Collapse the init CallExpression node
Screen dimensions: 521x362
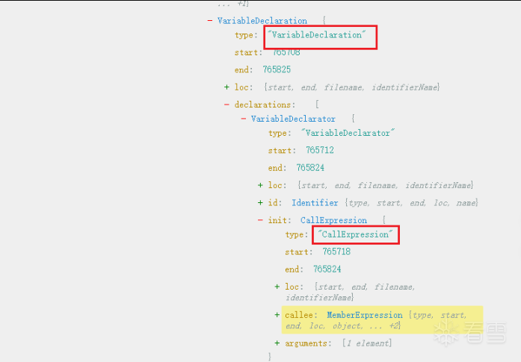pos(260,220)
